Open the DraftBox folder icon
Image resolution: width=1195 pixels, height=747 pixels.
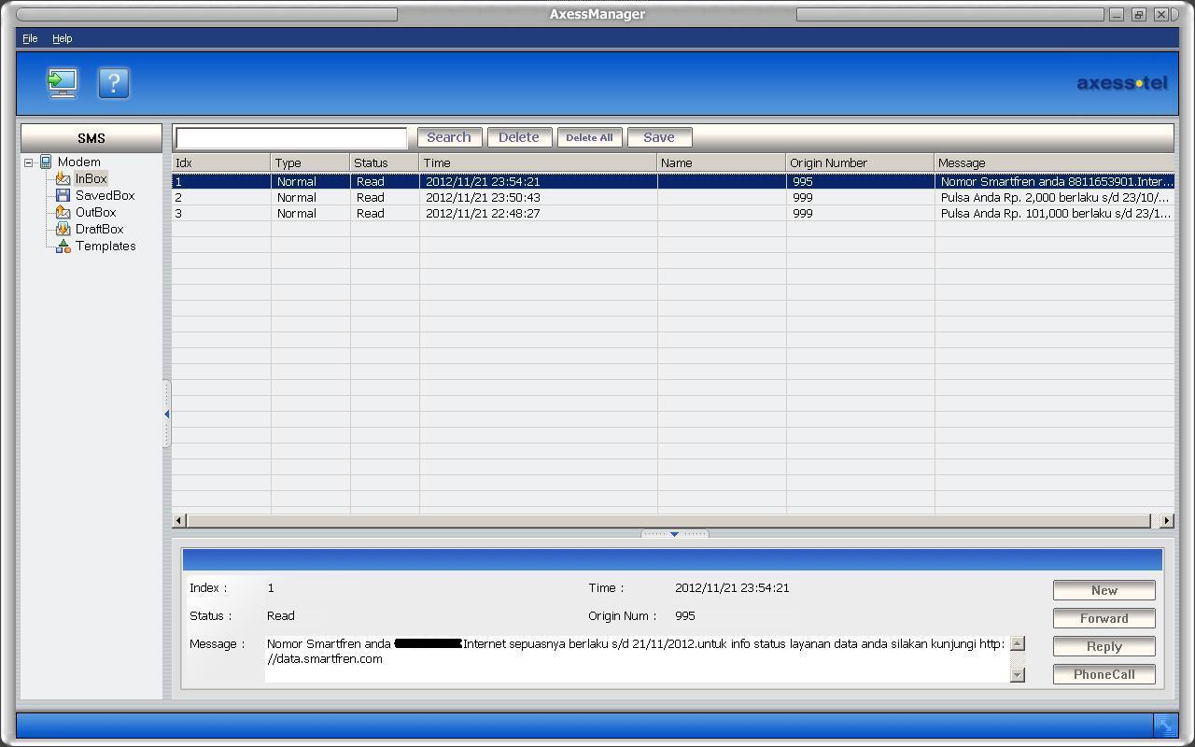tap(63, 229)
